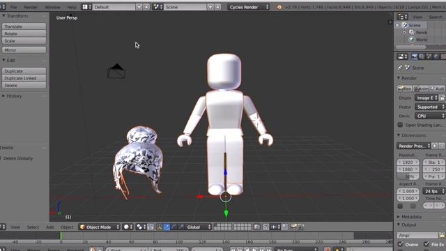Select the Scene properties tab icon

click(429, 56)
